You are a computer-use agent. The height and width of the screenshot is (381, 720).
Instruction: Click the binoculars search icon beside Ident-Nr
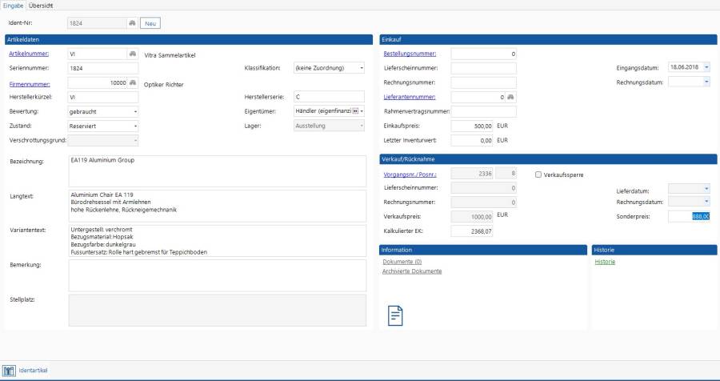tap(132, 23)
